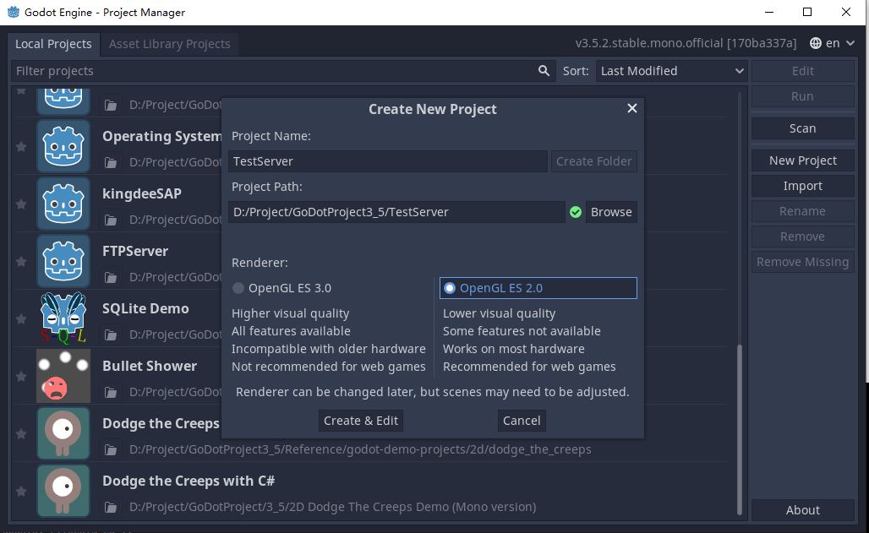The height and width of the screenshot is (533, 869).
Task: Click the Import button
Action: 802,186
